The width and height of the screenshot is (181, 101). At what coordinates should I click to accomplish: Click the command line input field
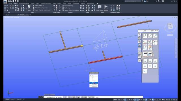93,97
